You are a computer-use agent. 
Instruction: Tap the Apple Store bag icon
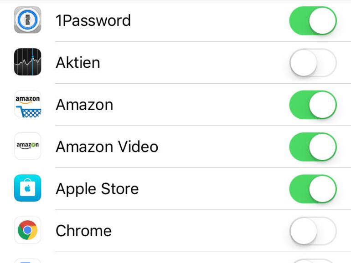pyautogui.click(x=28, y=188)
